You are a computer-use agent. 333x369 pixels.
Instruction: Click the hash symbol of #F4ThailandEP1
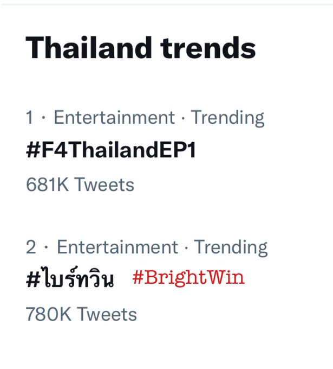pos(34,150)
